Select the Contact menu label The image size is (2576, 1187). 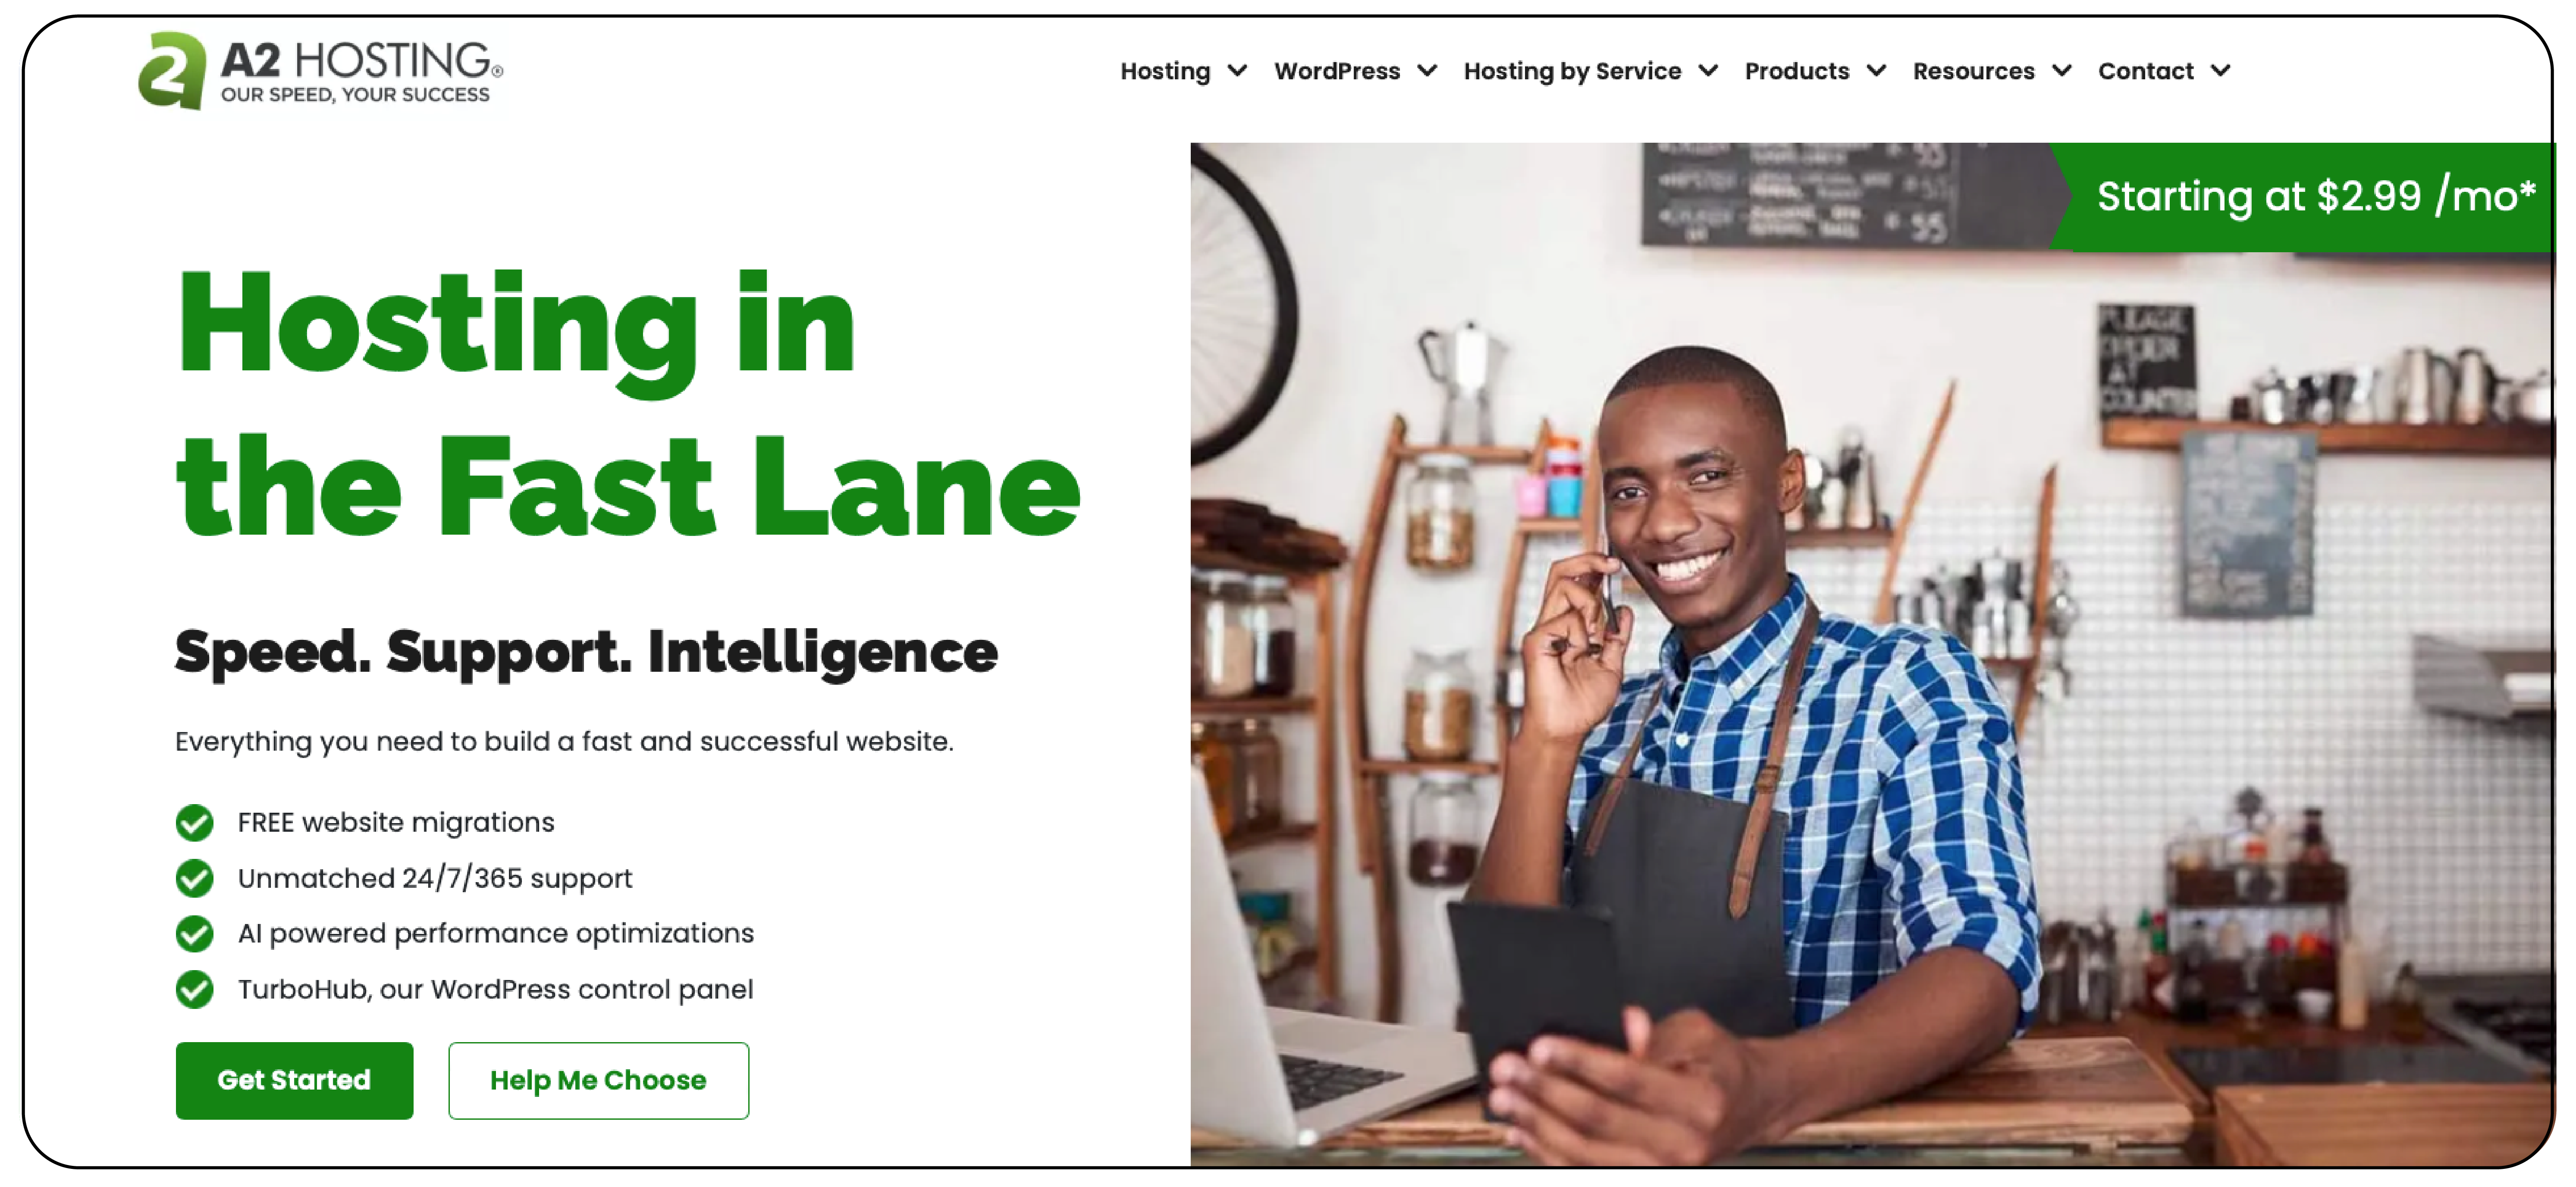coord(2145,71)
